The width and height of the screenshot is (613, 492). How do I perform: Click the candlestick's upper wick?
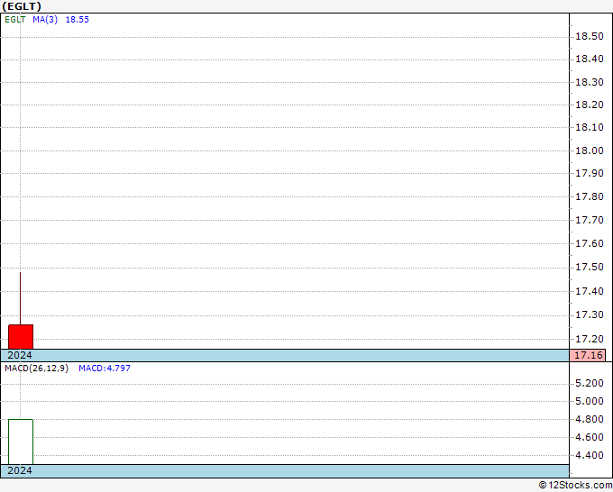(x=21, y=298)
